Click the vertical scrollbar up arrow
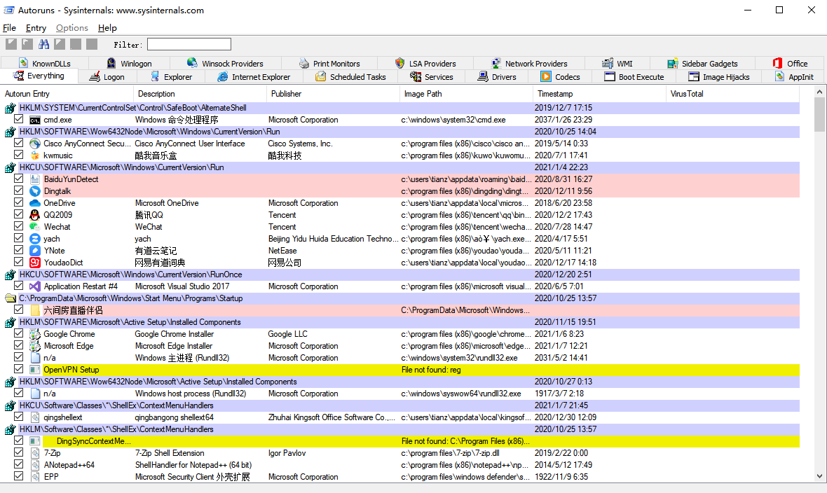827x493 pixels. pos(819,92)
